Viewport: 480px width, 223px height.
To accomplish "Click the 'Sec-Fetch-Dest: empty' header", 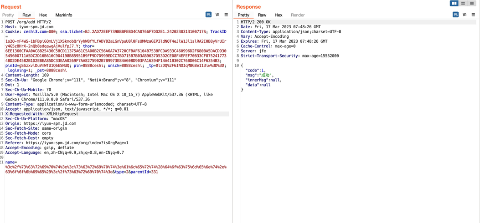I will [29, 138].
